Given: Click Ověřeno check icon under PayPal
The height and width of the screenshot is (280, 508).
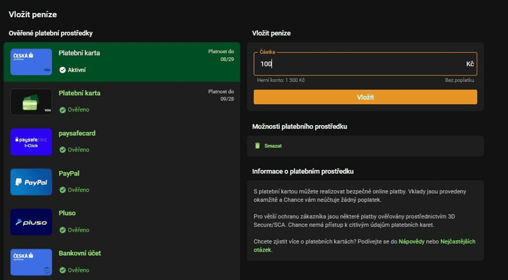Looking at the screenshot, I should point(62,190).
